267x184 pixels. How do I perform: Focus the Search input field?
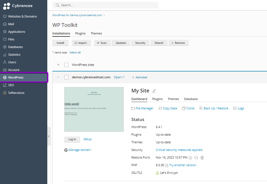(105, 5)
